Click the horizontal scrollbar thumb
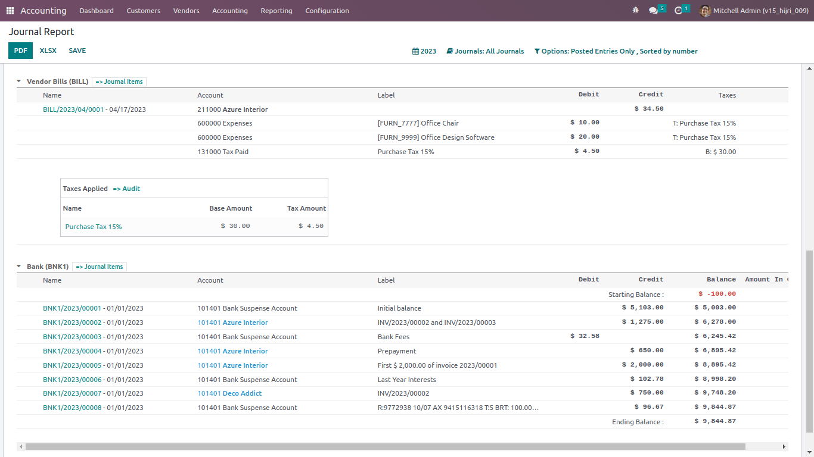814x457 pixels. [x=385, y=446]
